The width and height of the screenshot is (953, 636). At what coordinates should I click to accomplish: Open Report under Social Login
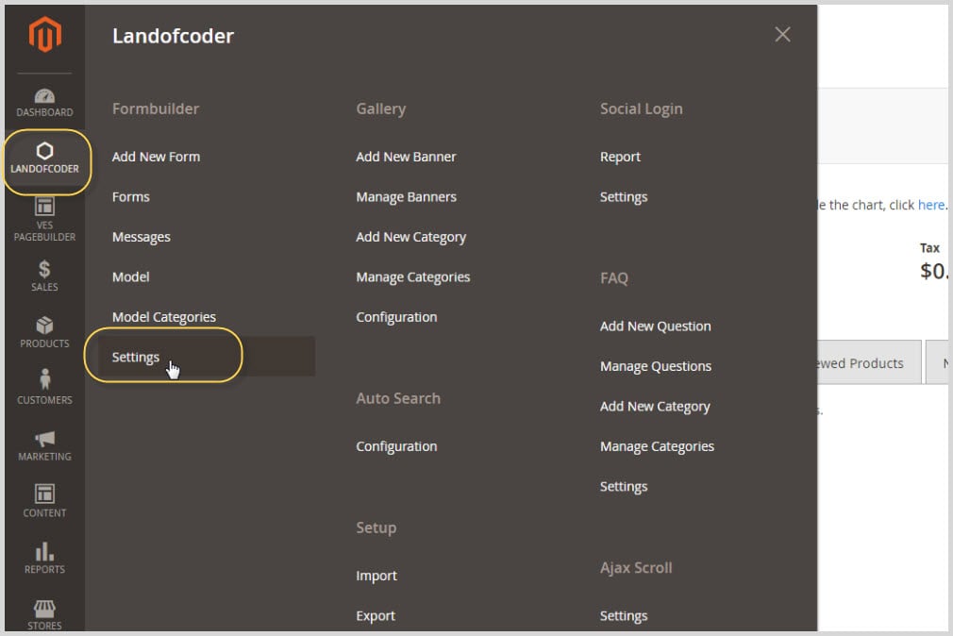[620, 157]
